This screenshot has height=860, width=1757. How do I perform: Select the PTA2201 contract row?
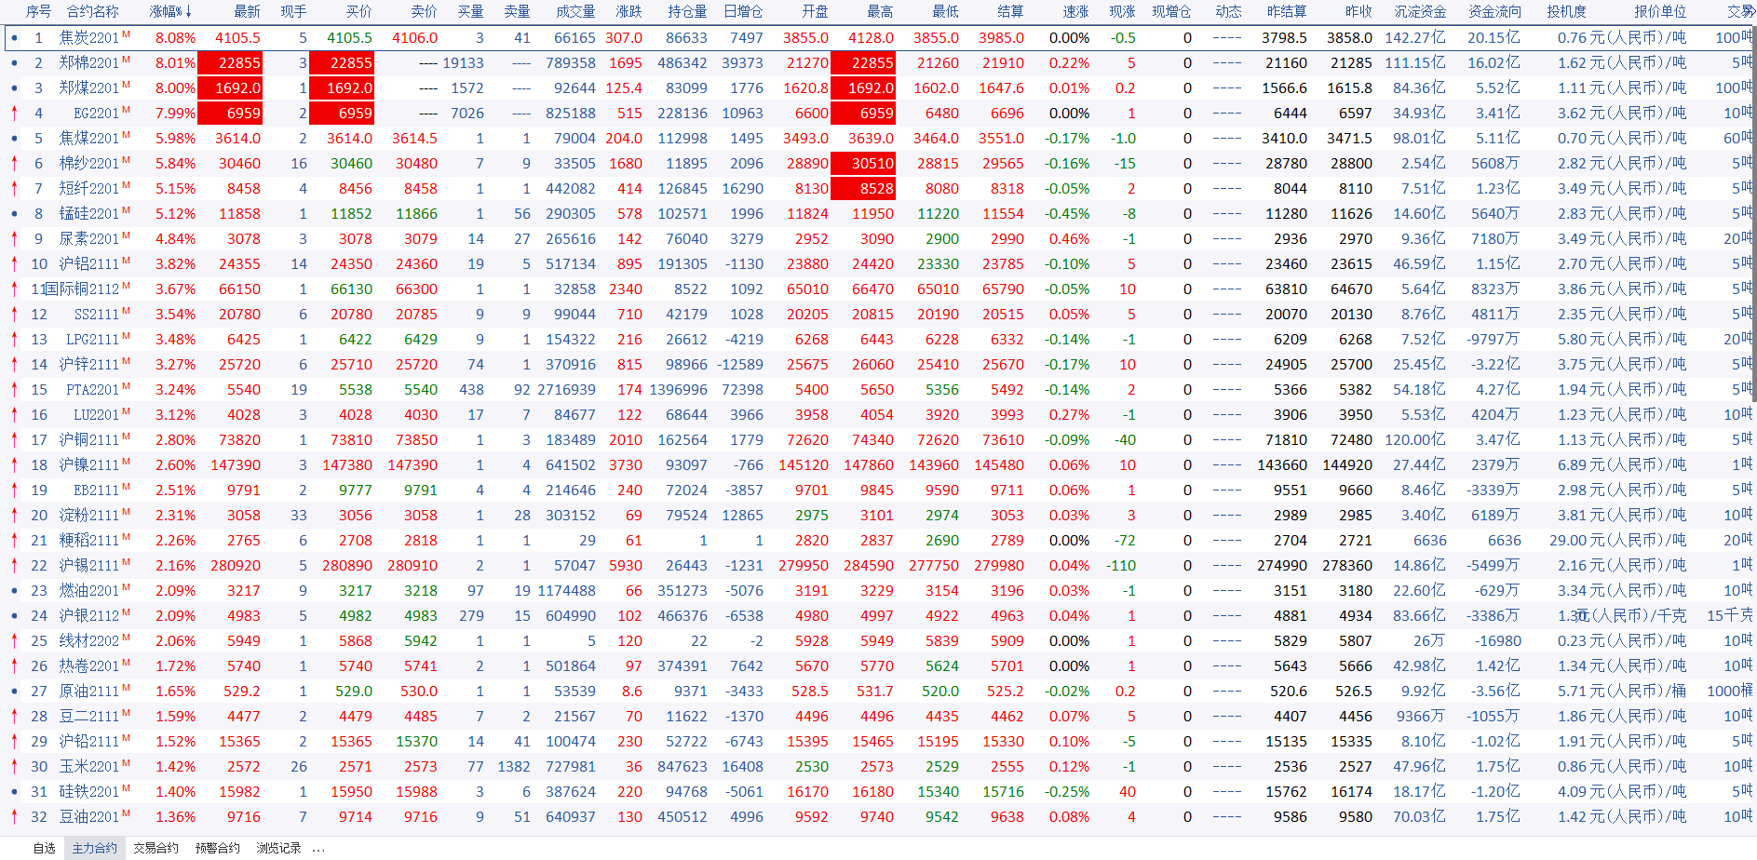click(x=879, y=389)
